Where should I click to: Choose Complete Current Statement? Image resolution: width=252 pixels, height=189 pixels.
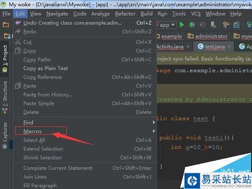coord(85,168)
